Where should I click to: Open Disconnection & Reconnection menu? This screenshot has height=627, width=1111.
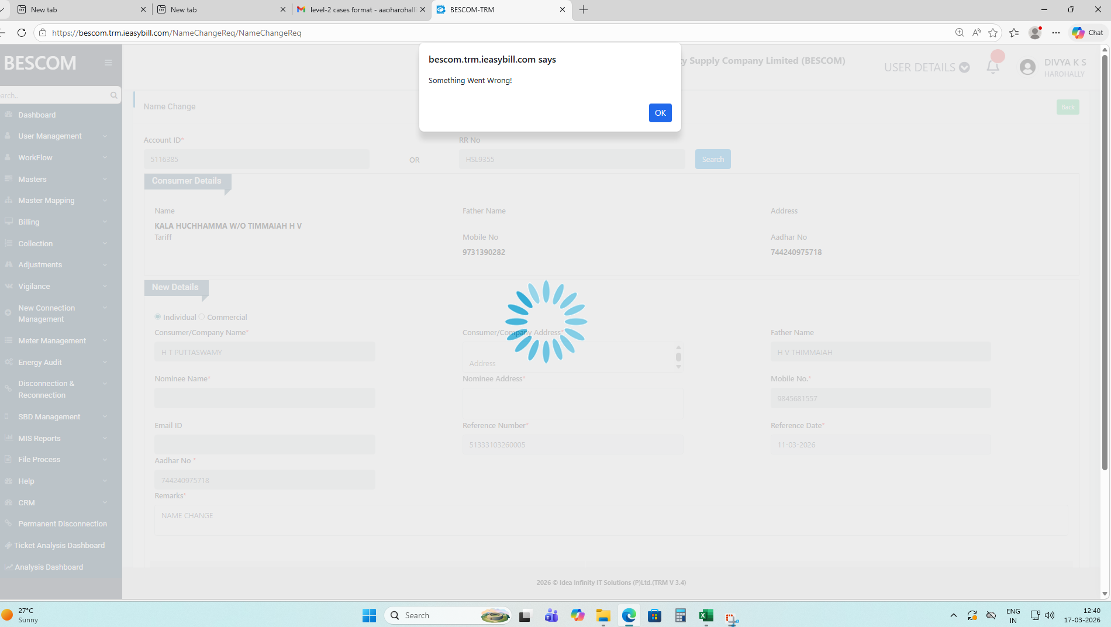56,389
